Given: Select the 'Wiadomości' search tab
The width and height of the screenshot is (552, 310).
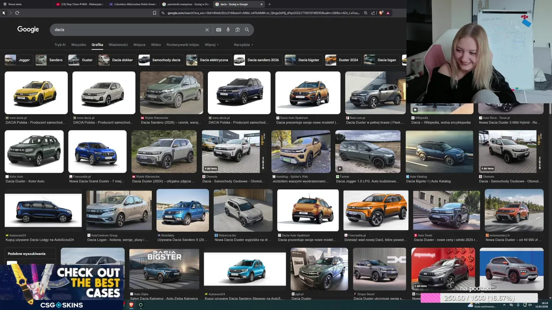Looking at the screenshot, I should [x=118, y=45].
